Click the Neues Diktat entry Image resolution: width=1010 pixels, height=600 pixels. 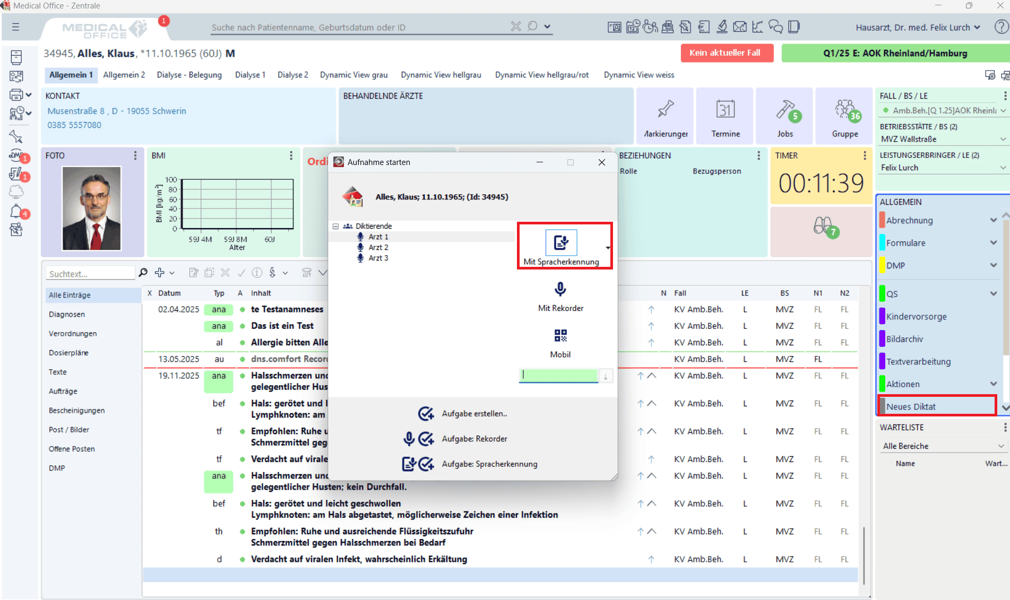tap(937, 406)
